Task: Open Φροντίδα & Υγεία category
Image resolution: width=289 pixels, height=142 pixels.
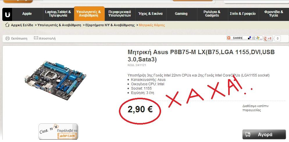Action: click(x=274, y=14)
